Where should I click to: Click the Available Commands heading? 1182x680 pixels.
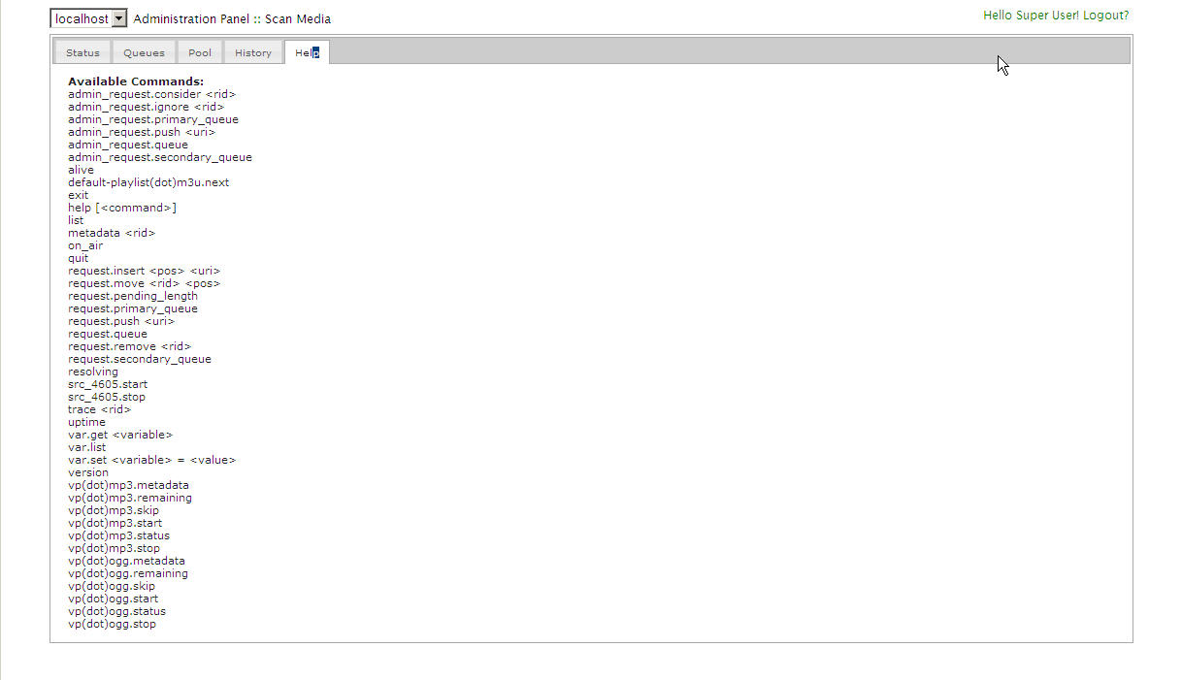pos(136,81)
